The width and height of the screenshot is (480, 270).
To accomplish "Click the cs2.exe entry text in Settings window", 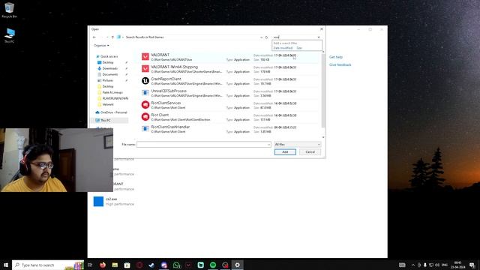I will coord(112,199).
